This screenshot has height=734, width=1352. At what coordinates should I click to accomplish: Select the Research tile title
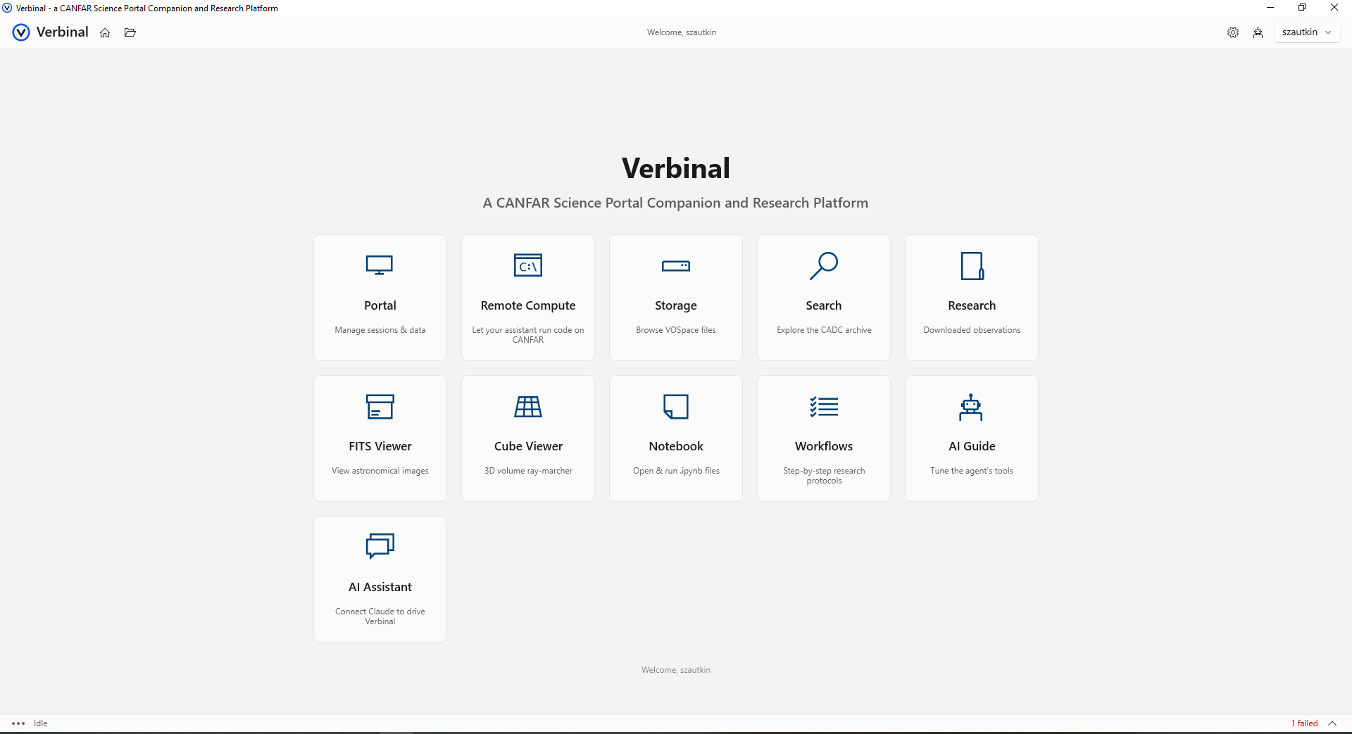[x=972, y=305]
